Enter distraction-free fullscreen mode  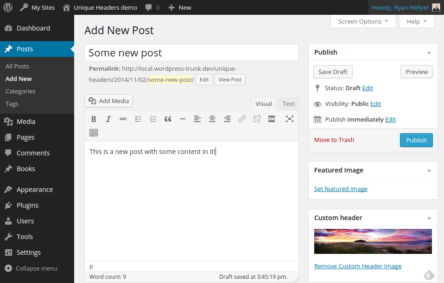(x=290, y=119)
